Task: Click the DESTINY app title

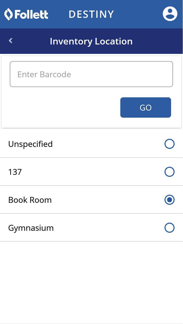Action: [x=91, y=14]
